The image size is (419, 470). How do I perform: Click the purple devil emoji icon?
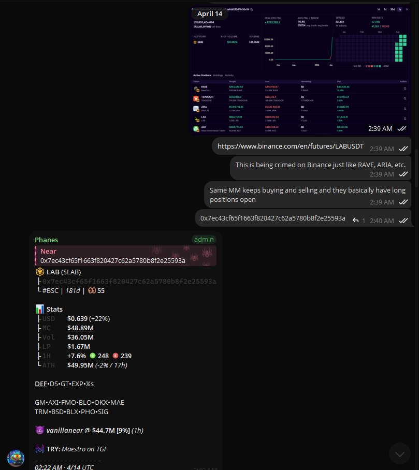pyautogui.click(x=39, y=430)
